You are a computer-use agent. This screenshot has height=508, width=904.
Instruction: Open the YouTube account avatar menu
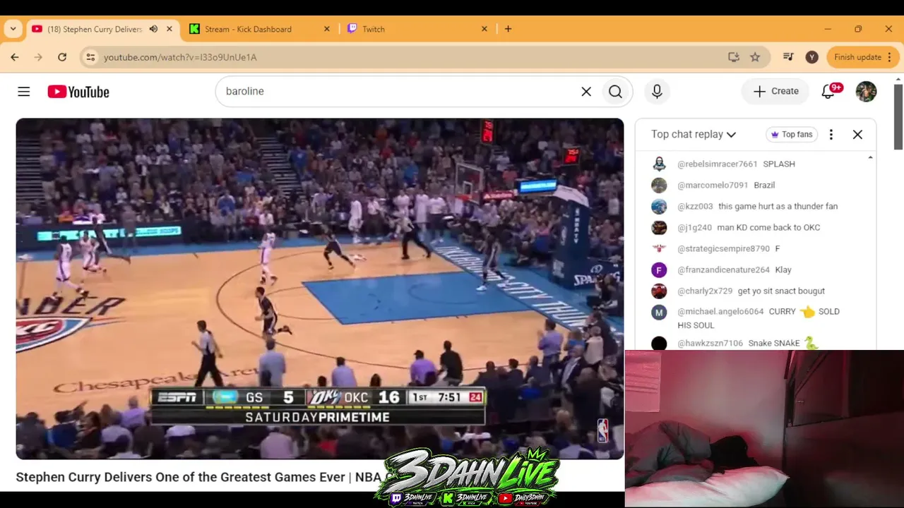coord(866,92)
